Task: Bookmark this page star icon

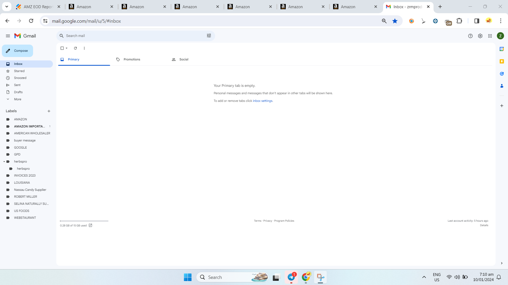Action: click(395, 21)
